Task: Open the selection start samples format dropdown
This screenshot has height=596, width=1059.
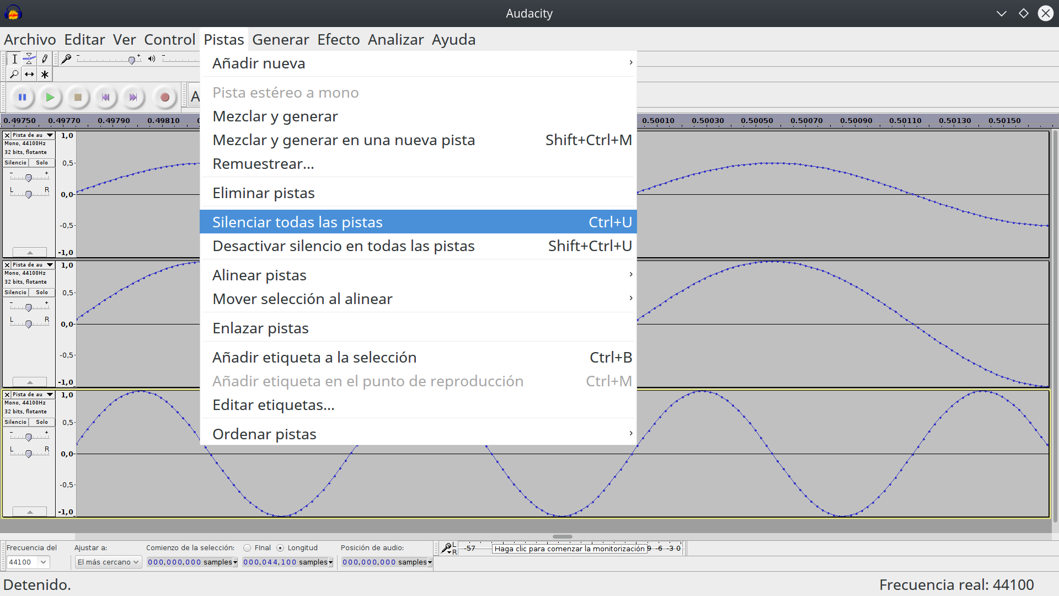Action: point(235,562)
